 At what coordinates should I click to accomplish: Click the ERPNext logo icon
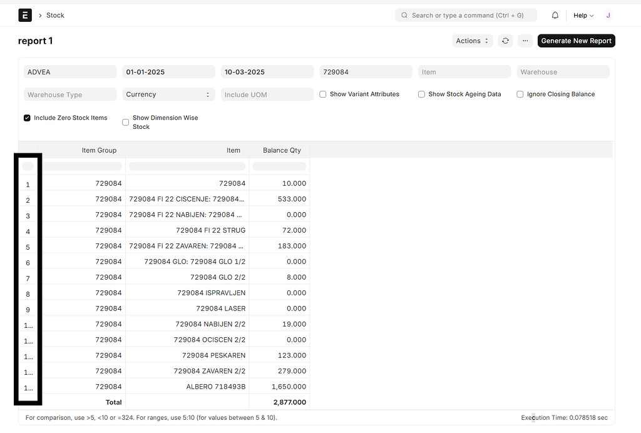(x=25, y=14)
